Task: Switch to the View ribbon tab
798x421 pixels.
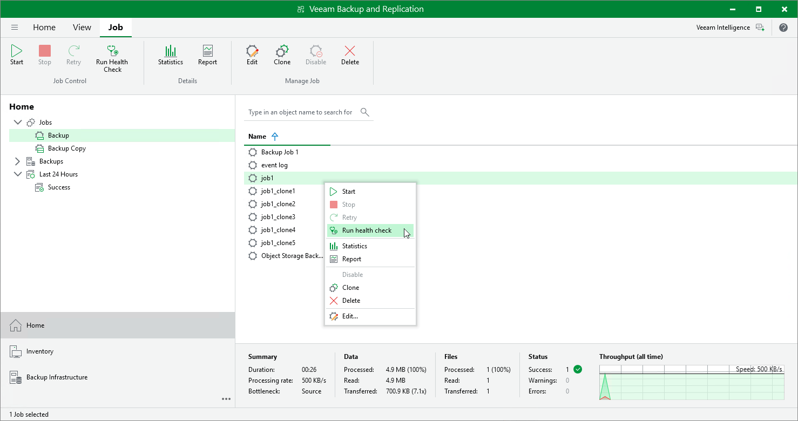Action: 82,27
